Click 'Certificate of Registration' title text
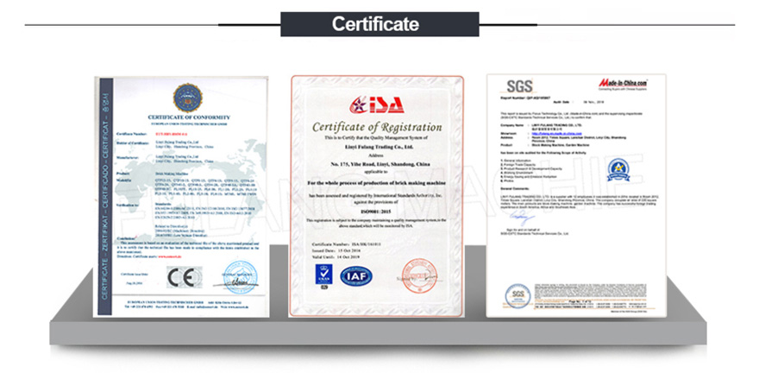Image resolution: width=759 pixels, height=373 pixels. click(377, 128)
